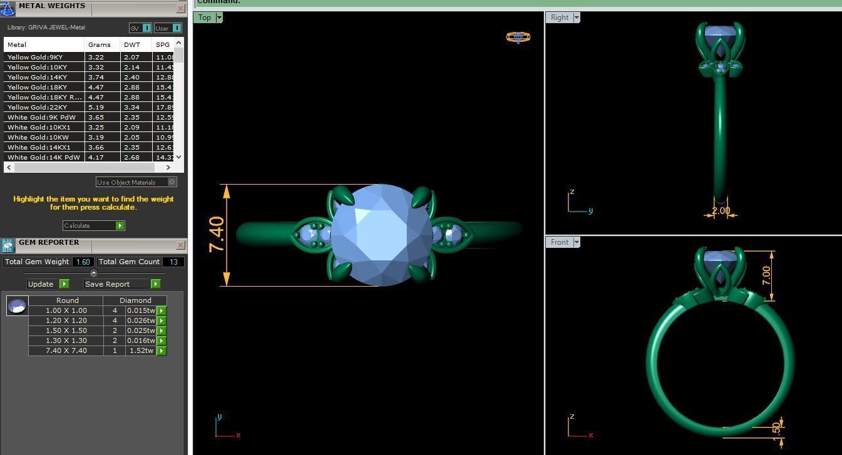Click the Update button in Gem Reporter
This screenshot has height=455, width=842.
[x=48, y=284]
